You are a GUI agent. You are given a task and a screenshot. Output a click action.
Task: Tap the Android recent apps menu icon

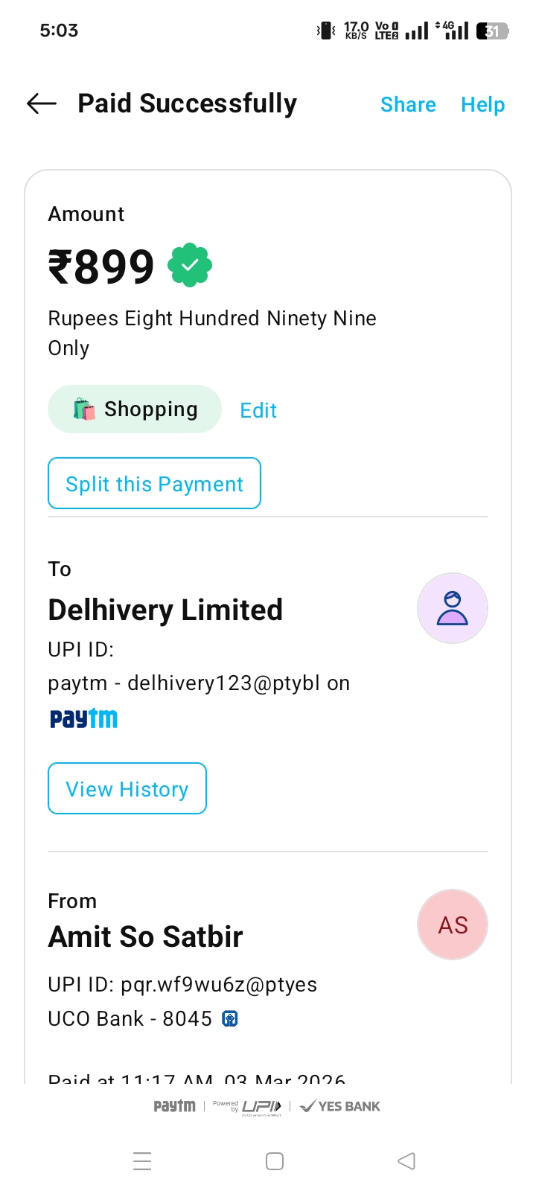pos(142,1161)
